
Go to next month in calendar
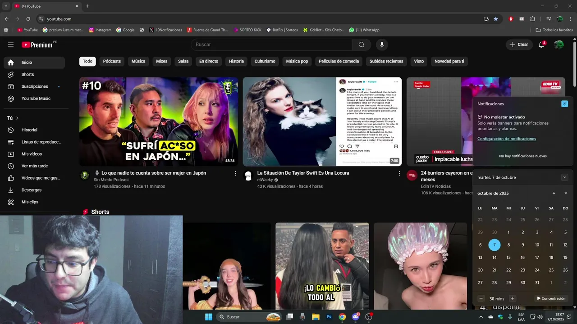pyautogui.click(x=566, y=193)
